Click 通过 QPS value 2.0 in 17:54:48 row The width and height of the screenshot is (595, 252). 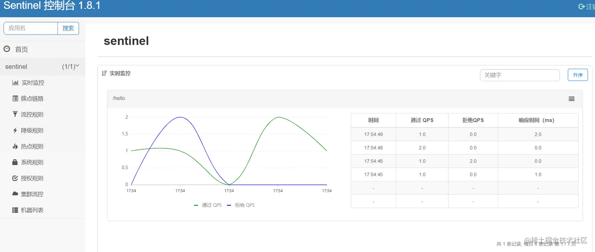coord(422,148)
